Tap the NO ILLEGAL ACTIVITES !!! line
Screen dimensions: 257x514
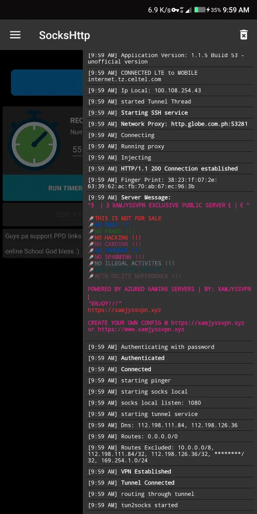pyautogui.click(x=131, y=263)
